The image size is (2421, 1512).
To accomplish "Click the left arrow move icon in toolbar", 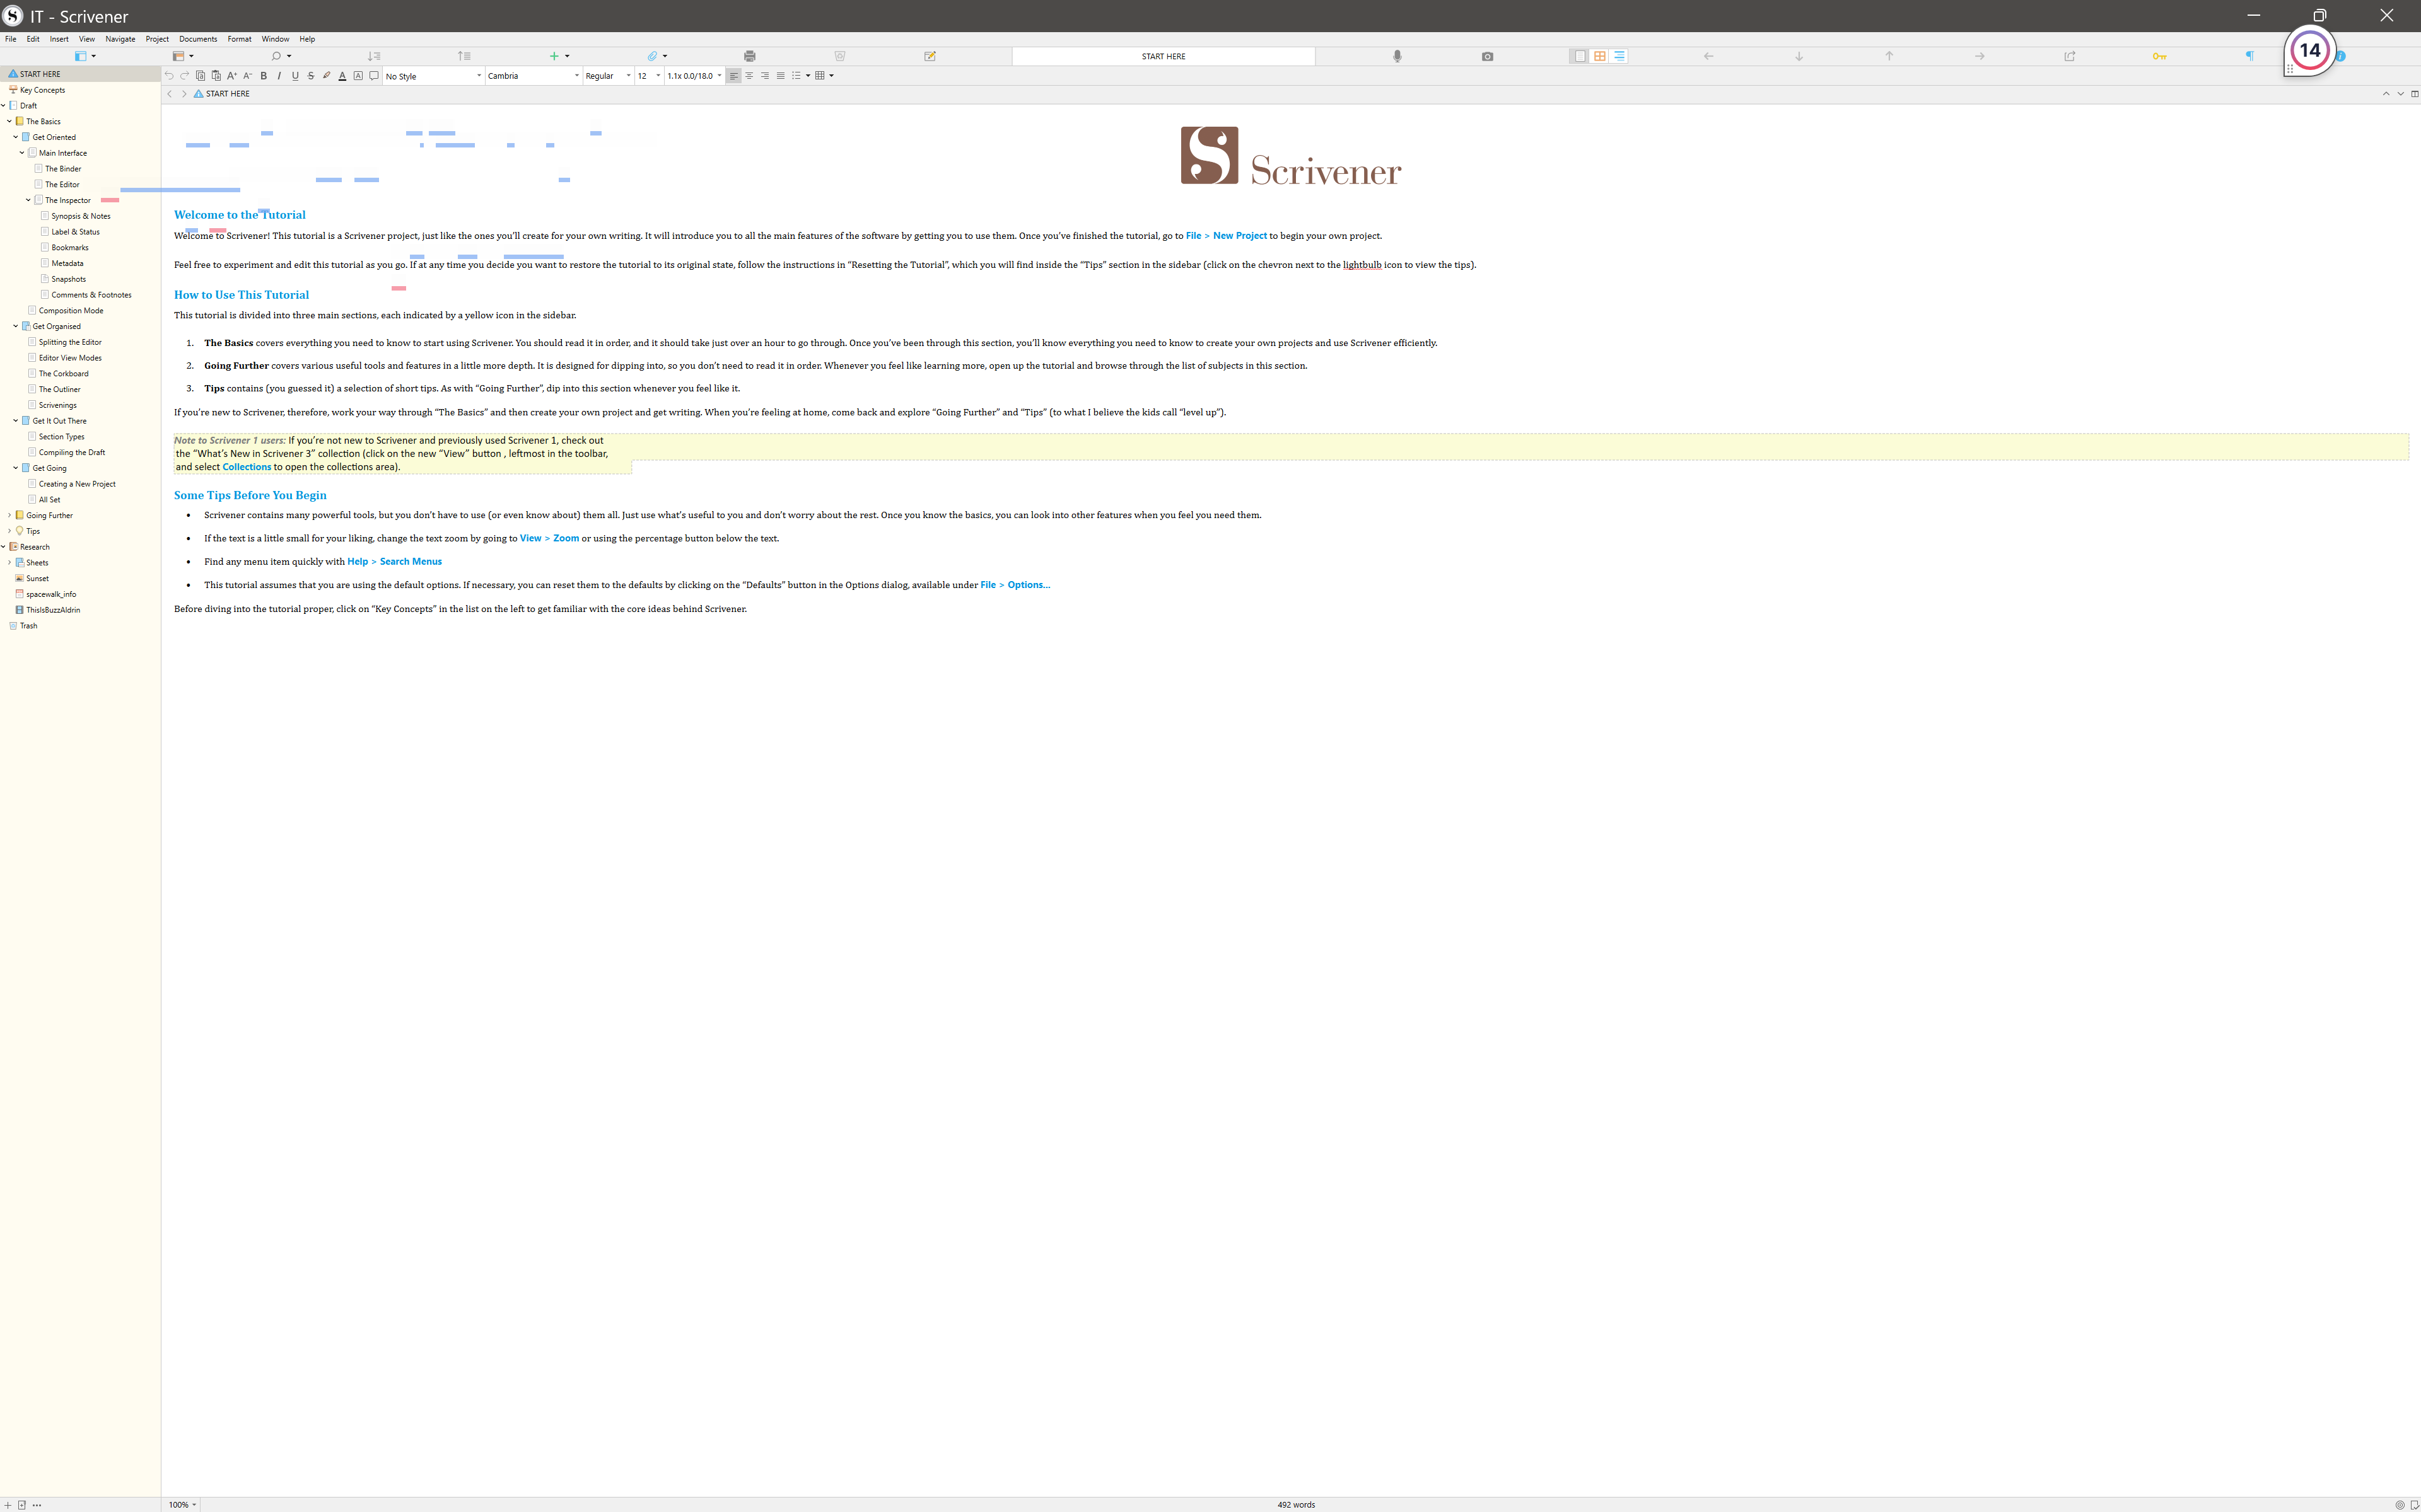I will 1709,56.
